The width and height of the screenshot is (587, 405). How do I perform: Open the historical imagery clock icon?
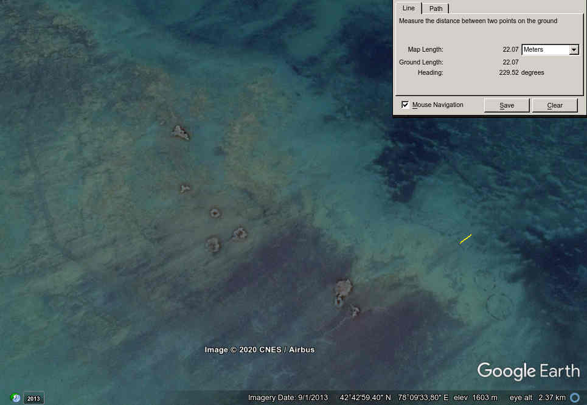click(15, 398)
